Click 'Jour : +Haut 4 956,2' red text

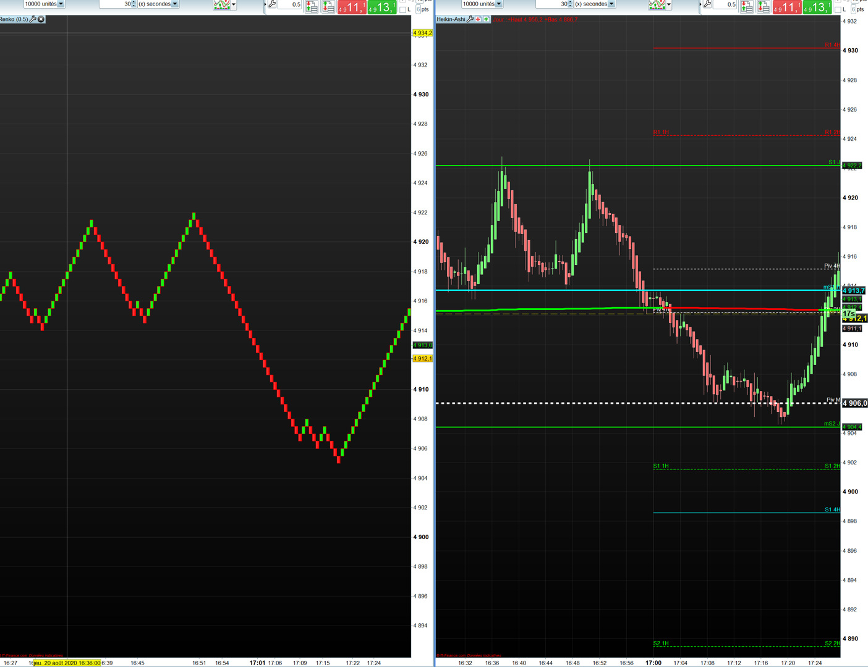point(517,20)
